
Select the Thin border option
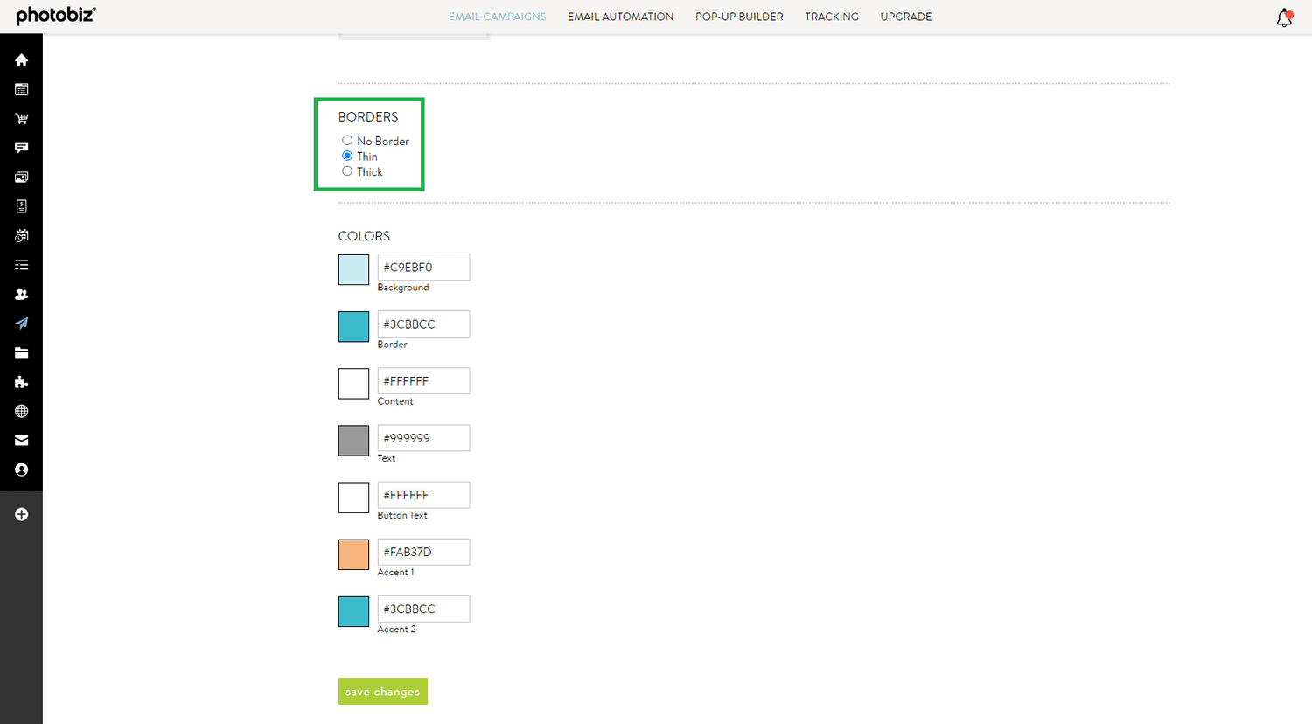[347, 156]
